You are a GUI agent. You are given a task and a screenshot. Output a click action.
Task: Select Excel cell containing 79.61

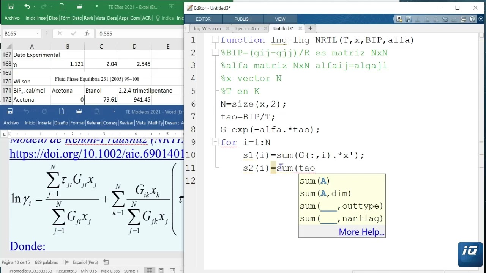pyautogui.click(x=101, y=100)
